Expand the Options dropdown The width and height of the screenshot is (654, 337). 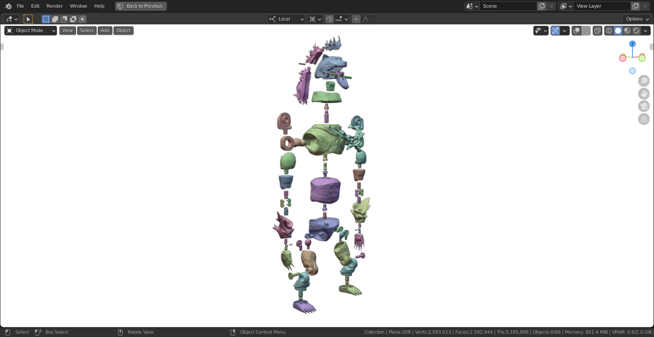tap(637, 19)
